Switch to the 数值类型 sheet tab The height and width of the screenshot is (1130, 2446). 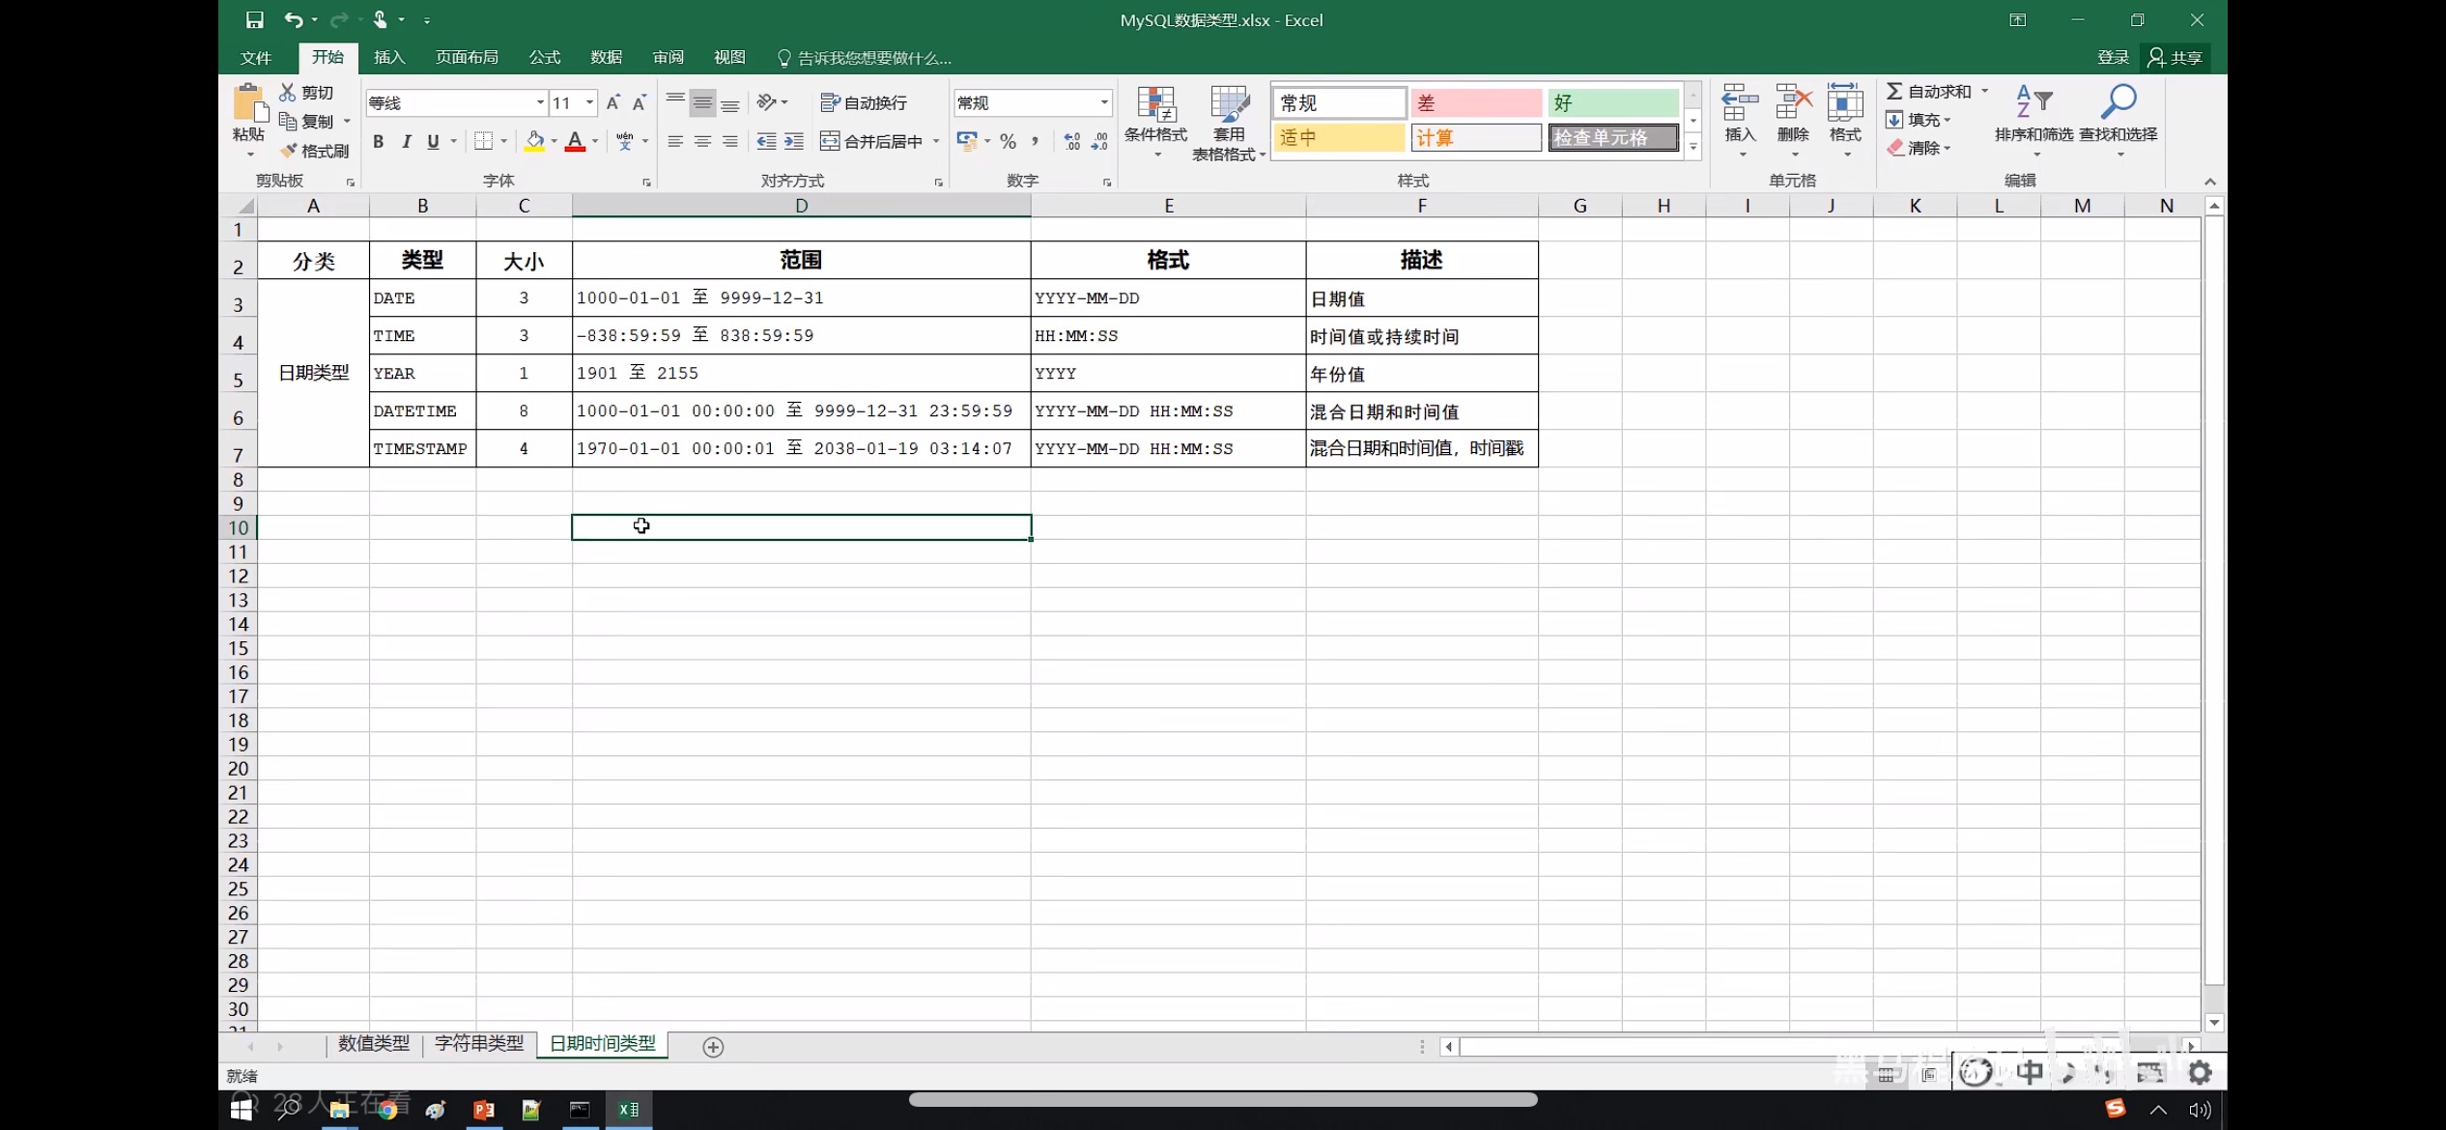click(373, 1044)
